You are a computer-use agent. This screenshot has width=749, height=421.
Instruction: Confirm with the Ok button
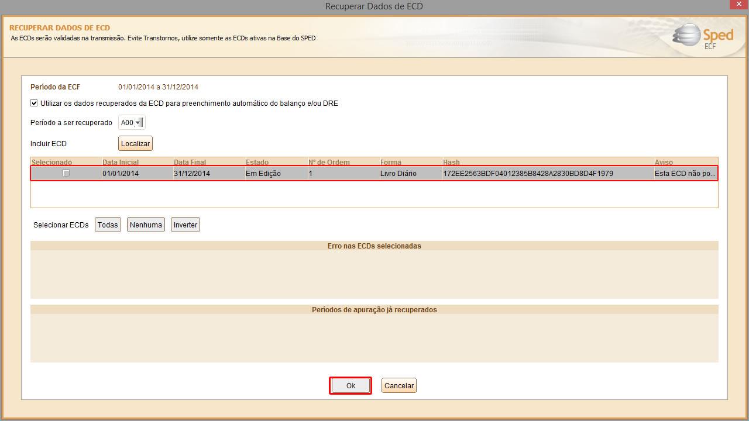[x=351, y=385]
